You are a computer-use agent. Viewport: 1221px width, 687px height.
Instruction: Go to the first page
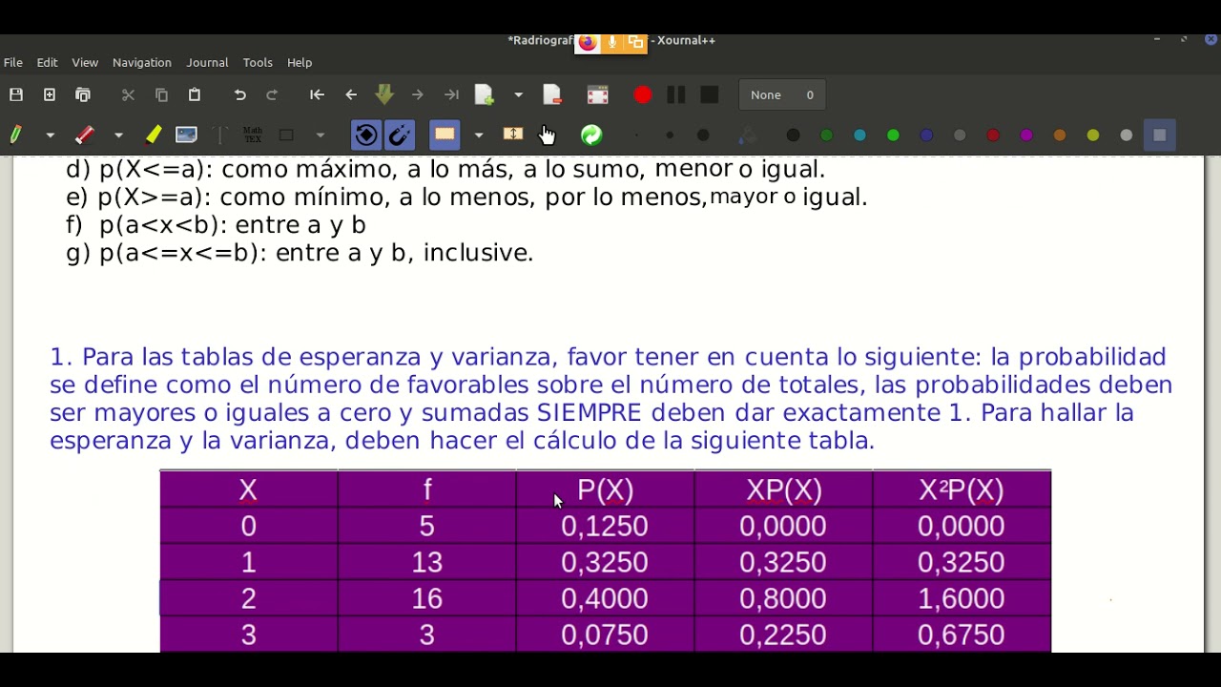pos(317,94)
